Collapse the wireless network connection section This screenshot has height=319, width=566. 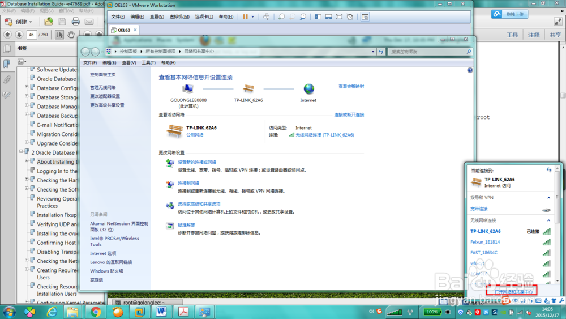(x=548, y=220)
